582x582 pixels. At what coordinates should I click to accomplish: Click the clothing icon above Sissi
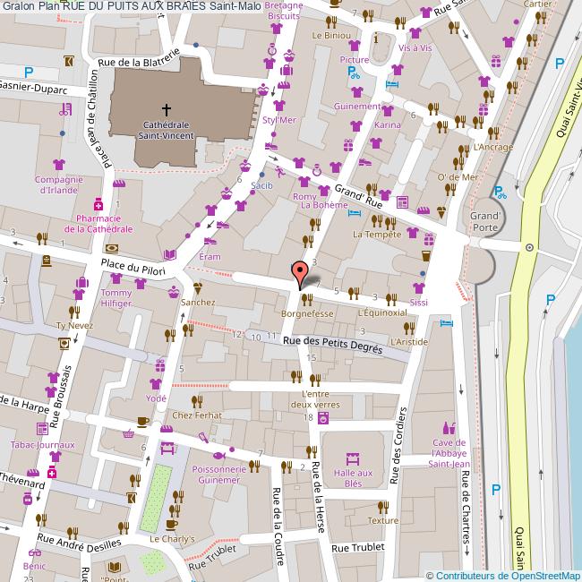pyautogui.click(x=417, y=288)
